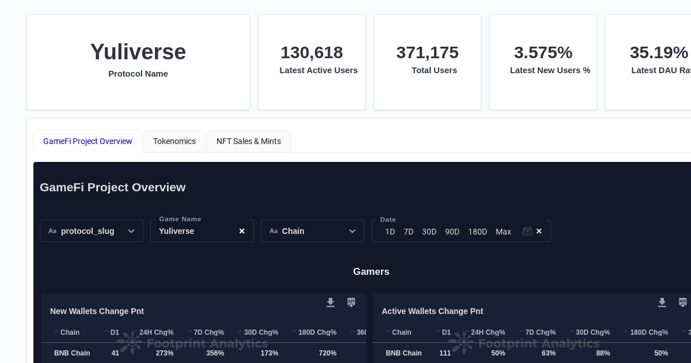Switch to the Tokenomics tab
Image resolution: width=691 pixels, height=363 pixels.
(x=174, y=141)
